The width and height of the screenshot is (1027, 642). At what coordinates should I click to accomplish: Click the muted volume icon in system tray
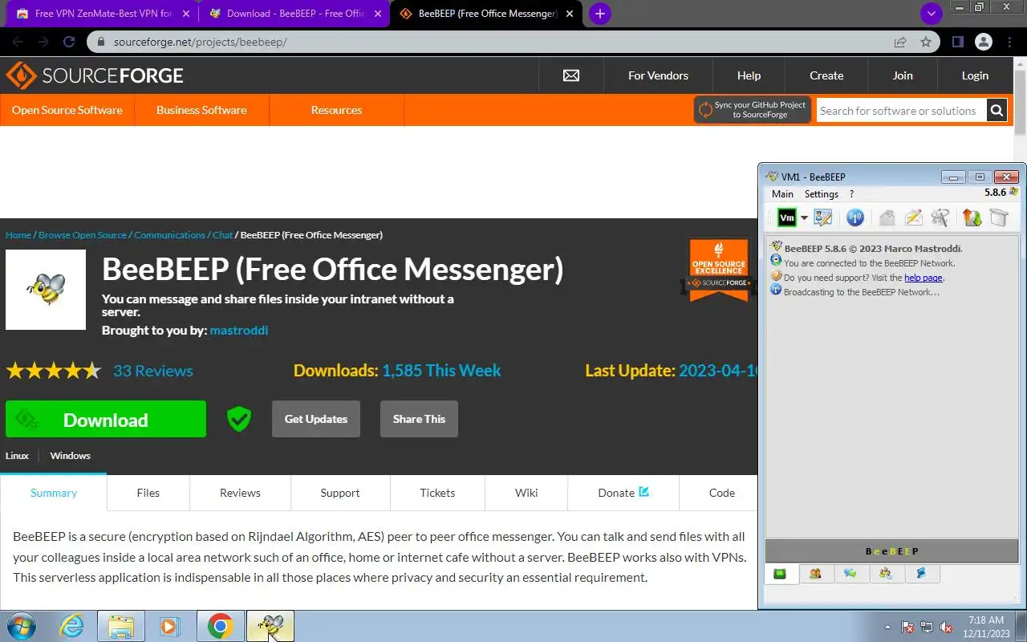click(945, 627)
